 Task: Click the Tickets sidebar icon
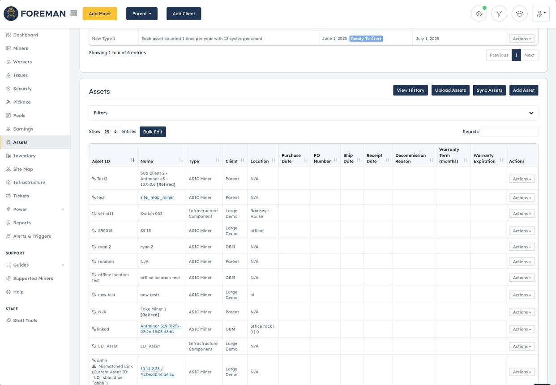coord(9,196)
